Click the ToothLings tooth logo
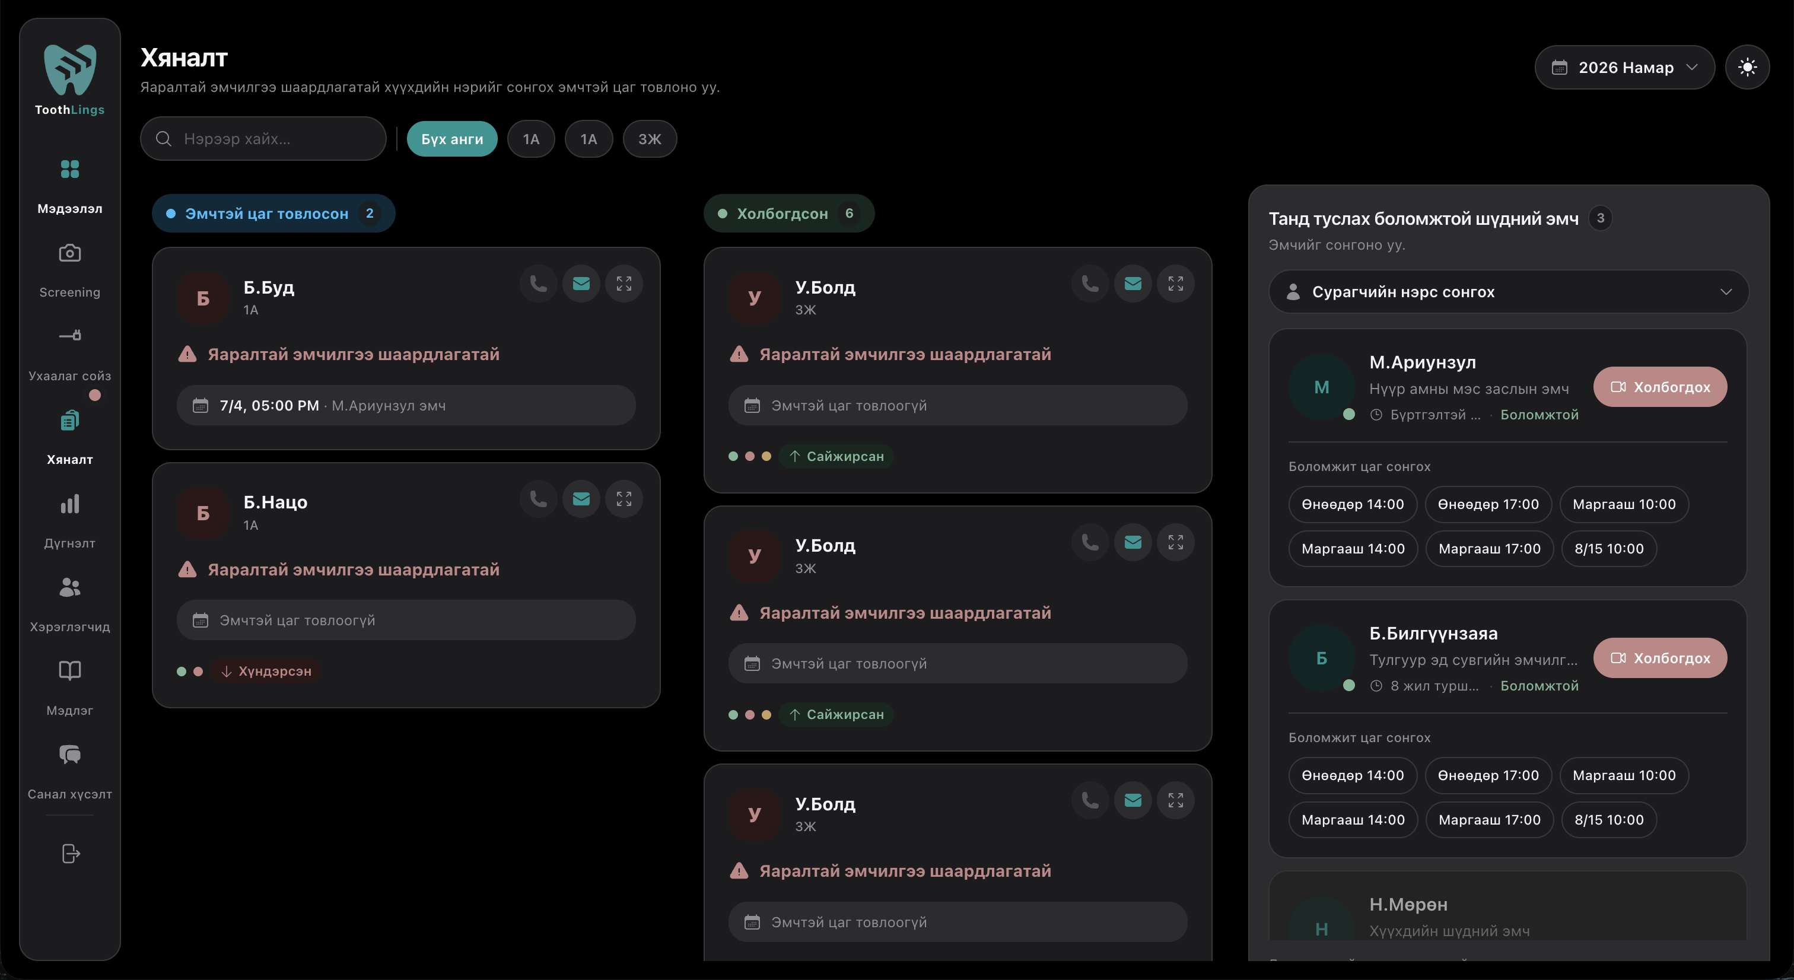This screenshot has width=1794, height=980. tap(69, 69)
